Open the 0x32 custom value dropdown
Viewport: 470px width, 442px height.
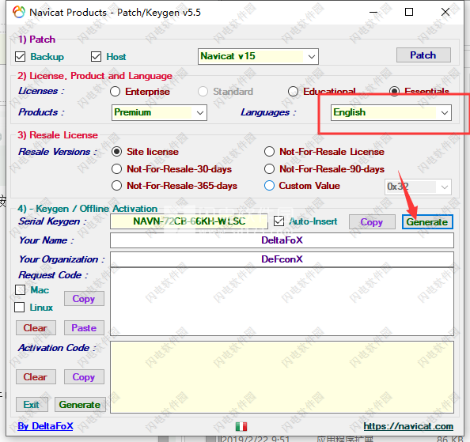418,187
